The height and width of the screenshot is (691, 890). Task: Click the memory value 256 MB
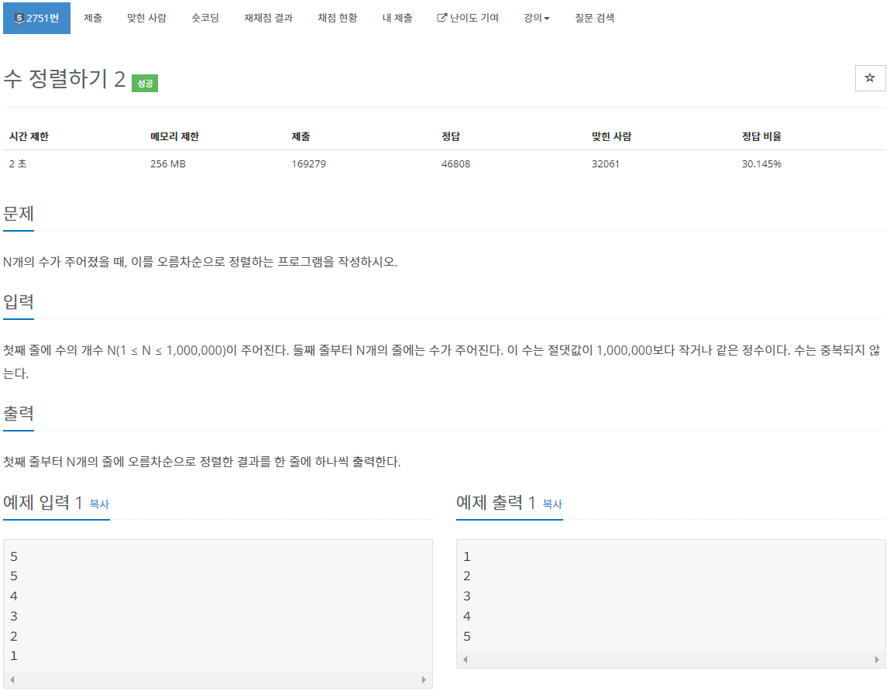pyautogui.click(x=167, y=163)
